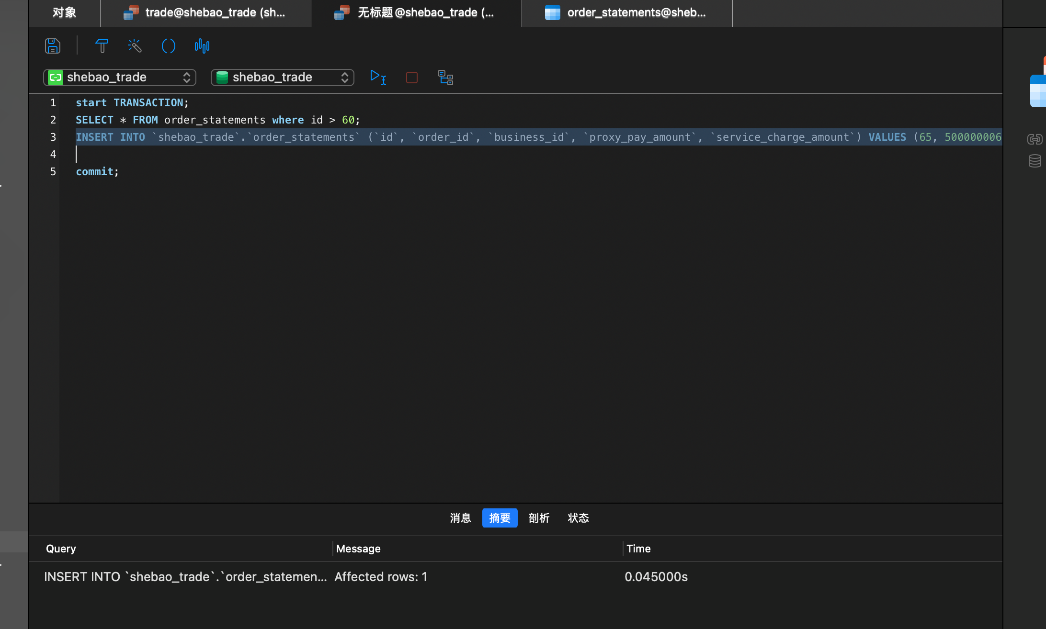Image resolution: width=1046 pixels, height=629 pixels.
Task: Open the Query Builder tool
Action: tap(102, 46)
